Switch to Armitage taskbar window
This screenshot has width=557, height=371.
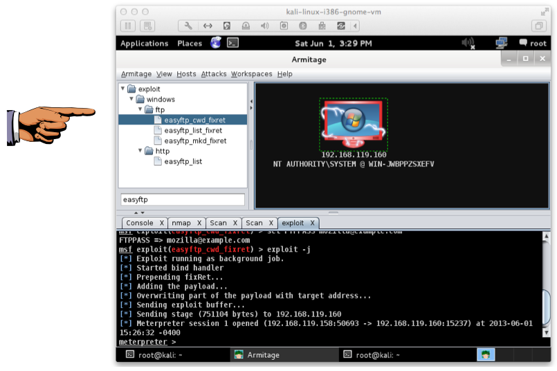click(x=284, y=354)
